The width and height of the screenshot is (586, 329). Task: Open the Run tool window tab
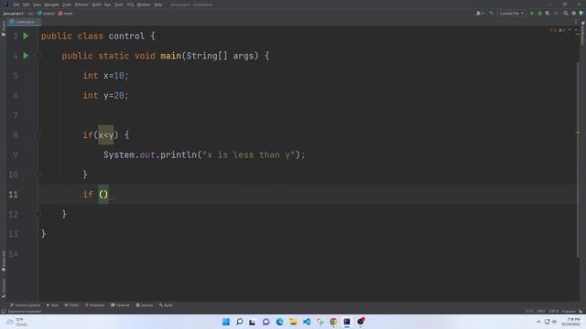pyautogui.click(x=52, y=305)
